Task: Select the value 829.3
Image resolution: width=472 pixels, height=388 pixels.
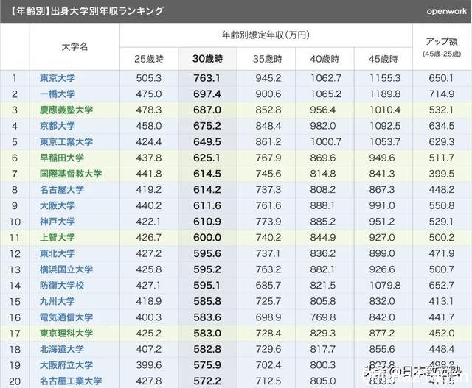Action: (323, 333)
